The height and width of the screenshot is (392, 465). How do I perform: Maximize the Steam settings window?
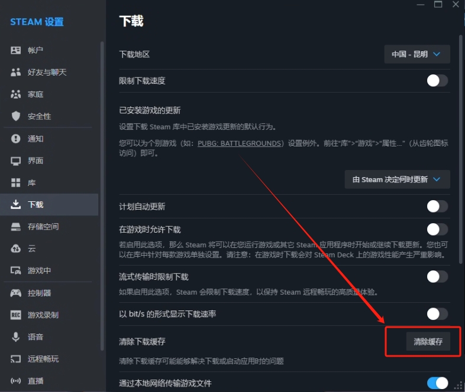point(438,4)
